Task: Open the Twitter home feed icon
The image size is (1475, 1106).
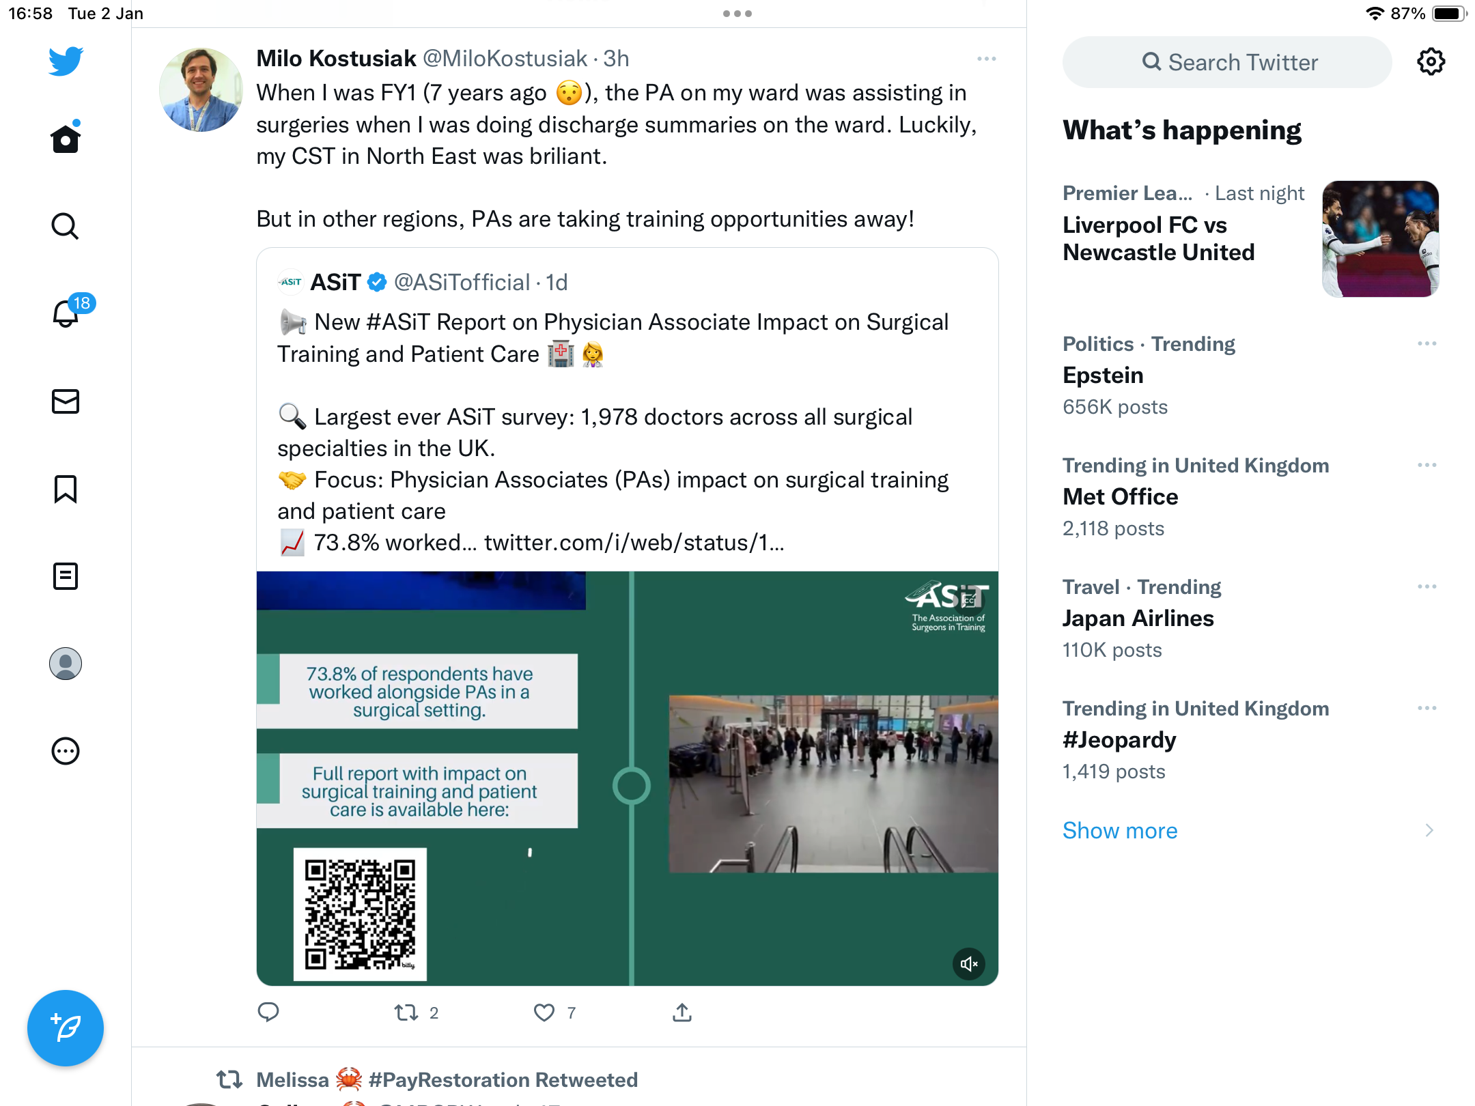Action: [66, 139]
